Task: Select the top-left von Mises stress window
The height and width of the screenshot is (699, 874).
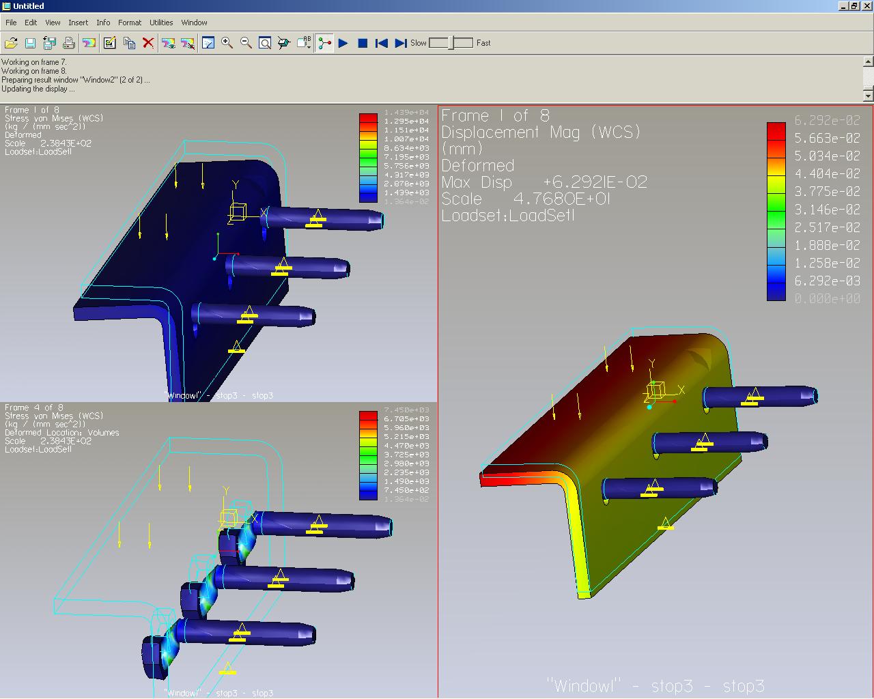Action: click(218, 253)
